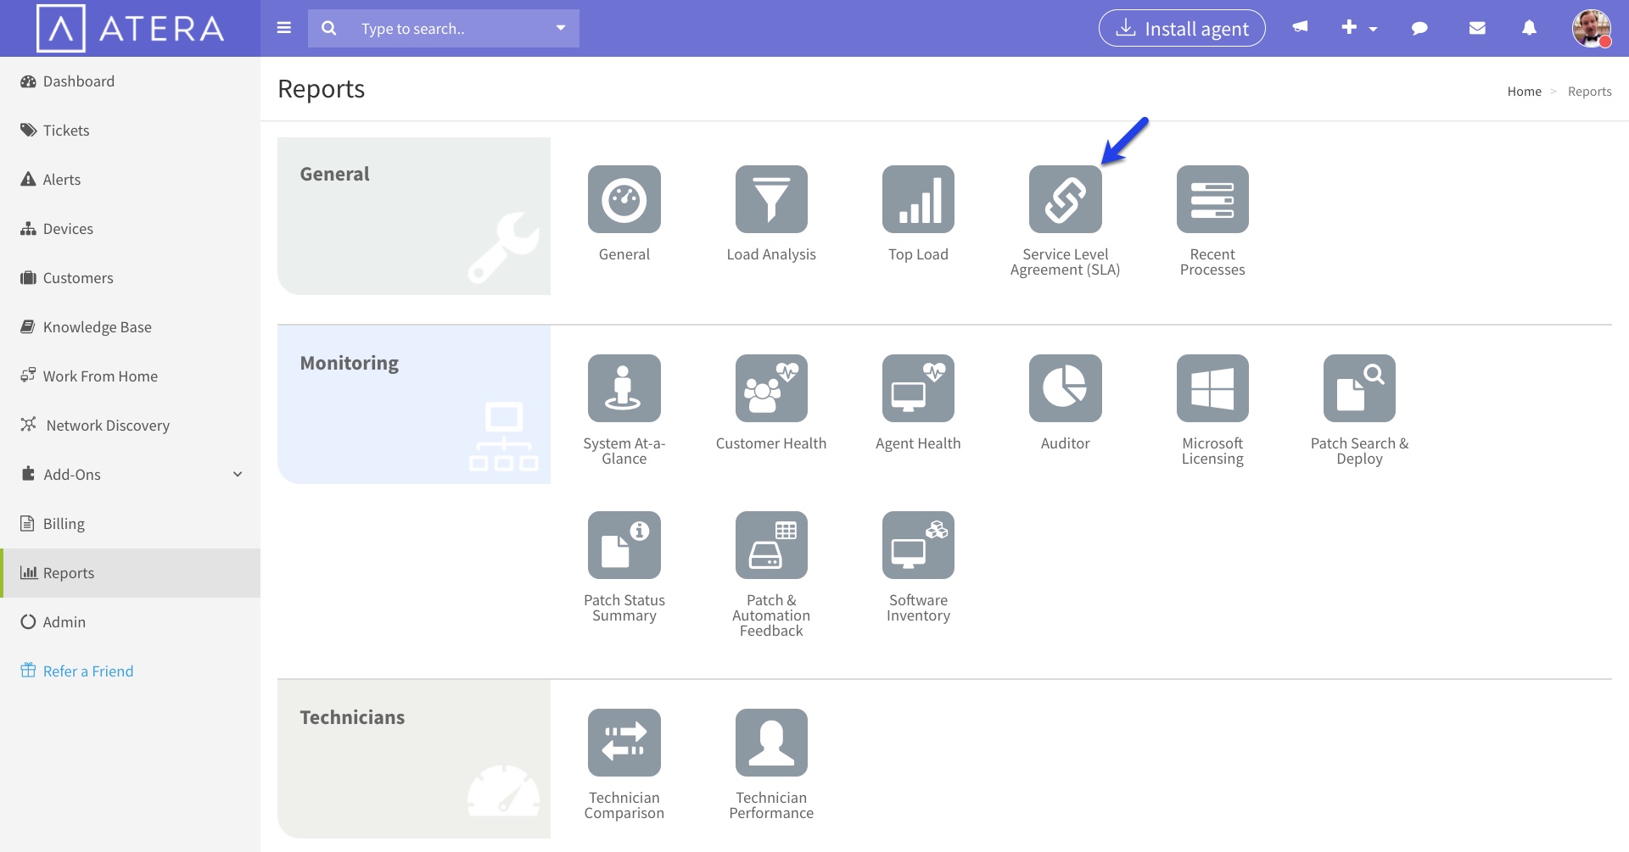Open the Load Analysis report

[771, 199]
